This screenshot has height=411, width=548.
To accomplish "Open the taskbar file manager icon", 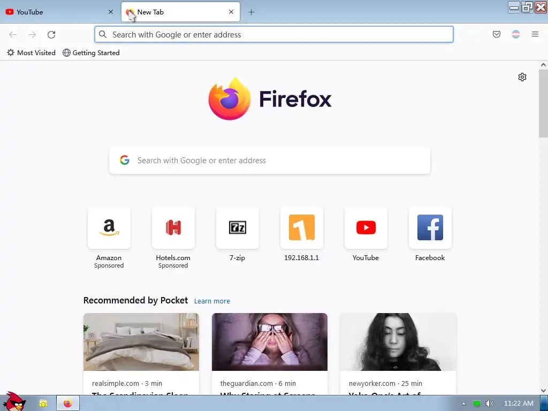I will [43, 404].
